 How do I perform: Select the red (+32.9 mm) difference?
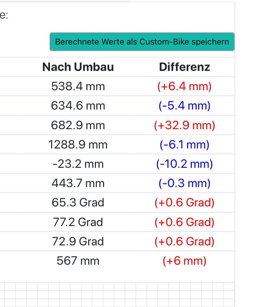click(x=184, y=125)
